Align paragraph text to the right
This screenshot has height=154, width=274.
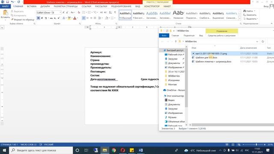(x=91, y=18)
